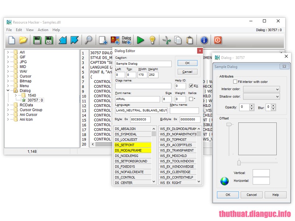Expand the 1540 subfolder node

click(16, 95)
